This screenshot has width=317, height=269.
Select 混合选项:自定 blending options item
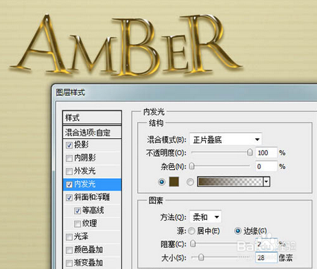tap(92, 132)
